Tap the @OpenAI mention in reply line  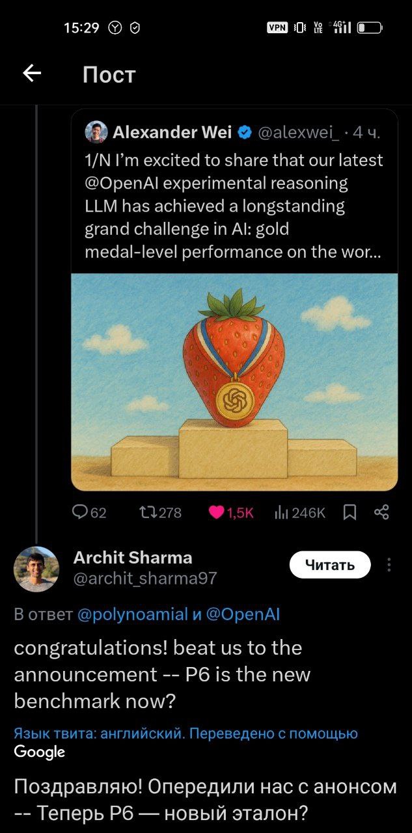click(x=243, y=614)
